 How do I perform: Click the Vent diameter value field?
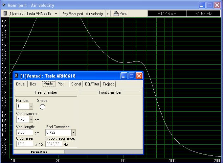pyautogui.click(x=23, y=119)
